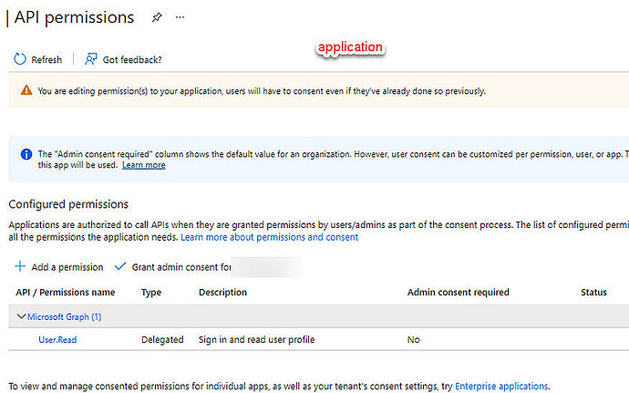This screenshot has height=393, width=629.
Task: Click the pin icon beside API permissions
Action: (157, 17)
